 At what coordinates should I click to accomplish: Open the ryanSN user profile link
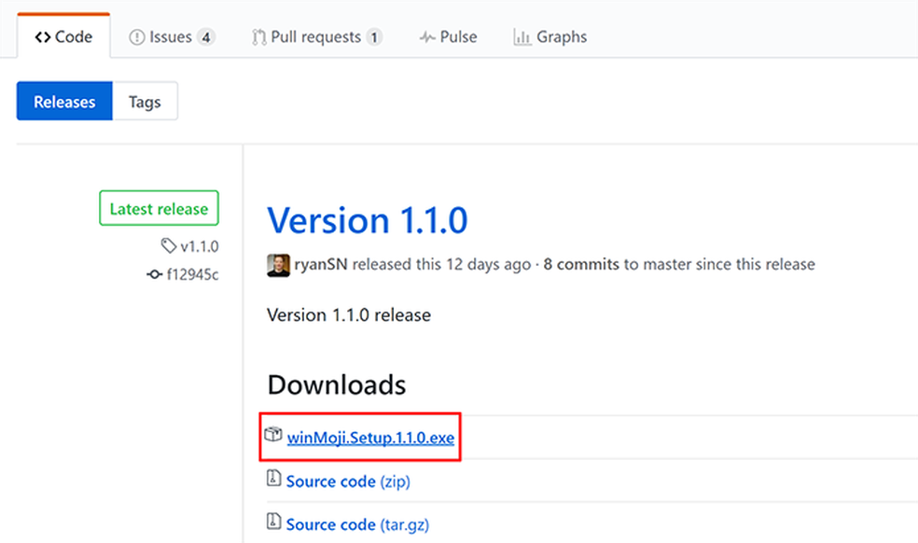(x=321, y=264)
